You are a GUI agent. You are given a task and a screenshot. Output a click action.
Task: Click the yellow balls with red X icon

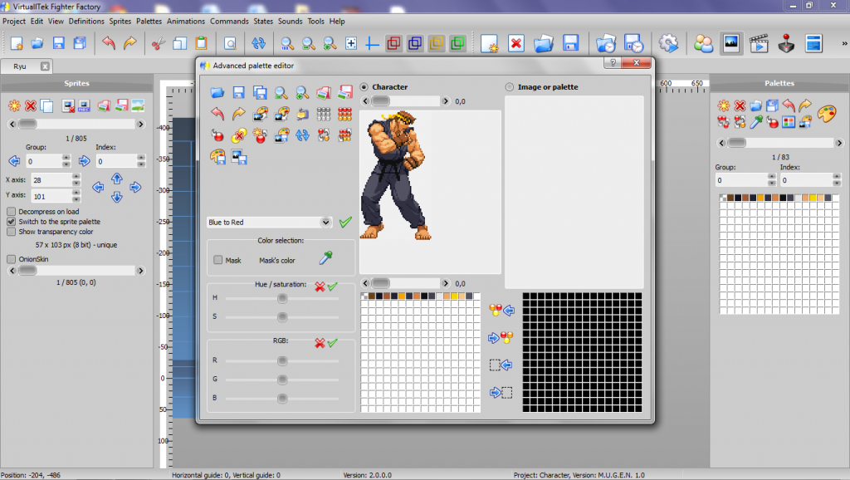[x=238, y=135]
